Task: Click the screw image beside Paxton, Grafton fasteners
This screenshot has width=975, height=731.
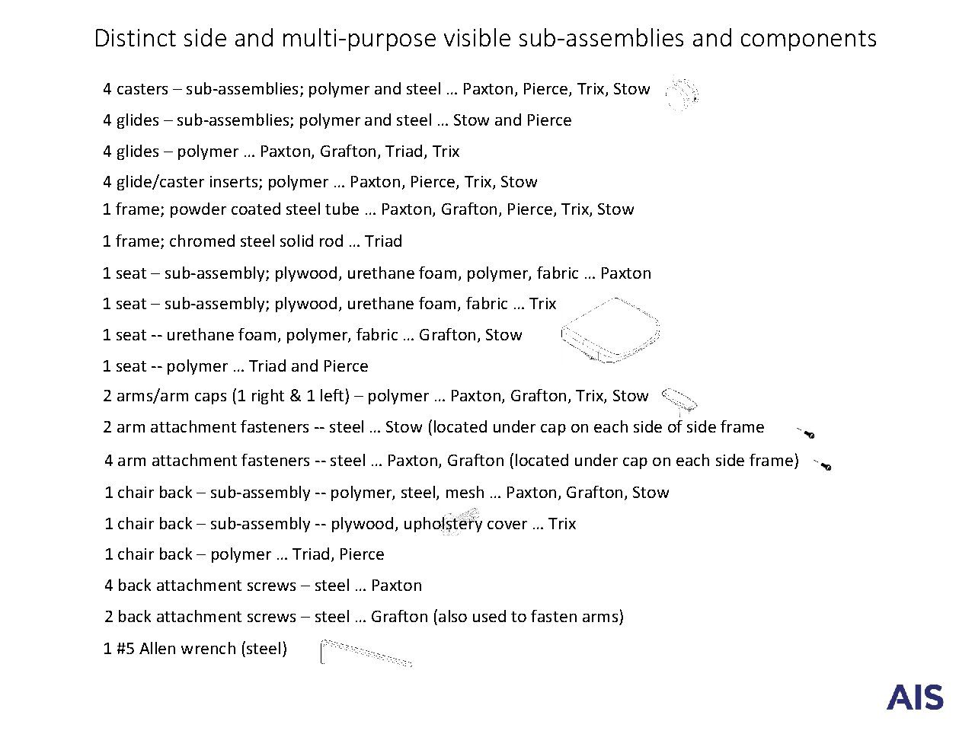Action: point(823,464)
